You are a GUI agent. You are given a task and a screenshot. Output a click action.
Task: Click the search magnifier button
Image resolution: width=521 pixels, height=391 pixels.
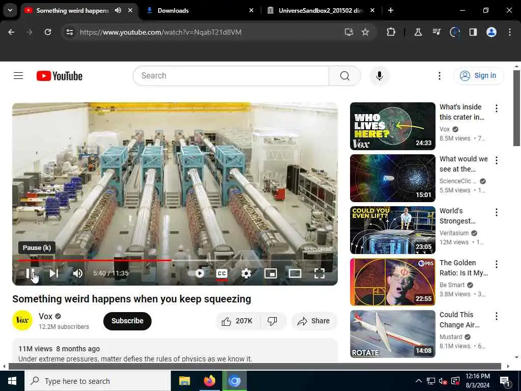point(344,76)
